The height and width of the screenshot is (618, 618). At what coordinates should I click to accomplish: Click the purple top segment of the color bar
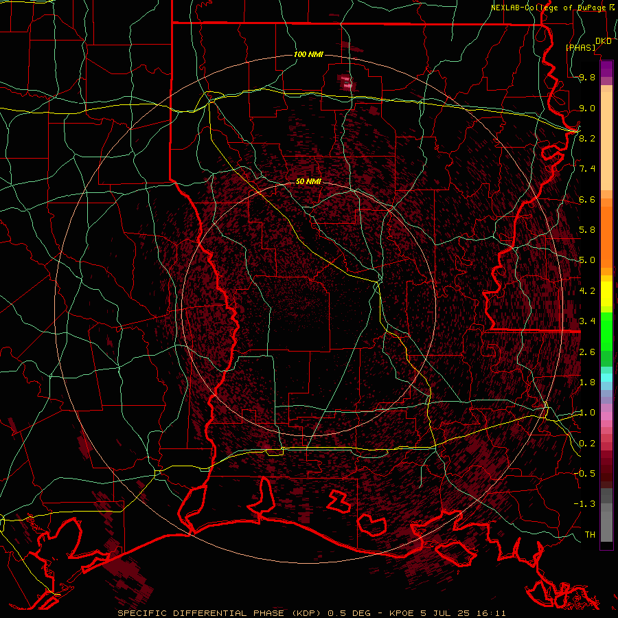(606, 69)
